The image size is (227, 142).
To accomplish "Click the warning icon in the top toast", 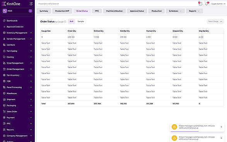I will tap(174, 127).
